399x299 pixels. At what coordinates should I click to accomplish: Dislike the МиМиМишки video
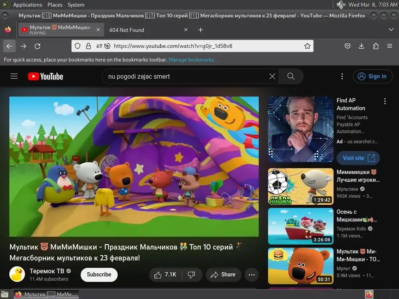click(x=192, y=274)
